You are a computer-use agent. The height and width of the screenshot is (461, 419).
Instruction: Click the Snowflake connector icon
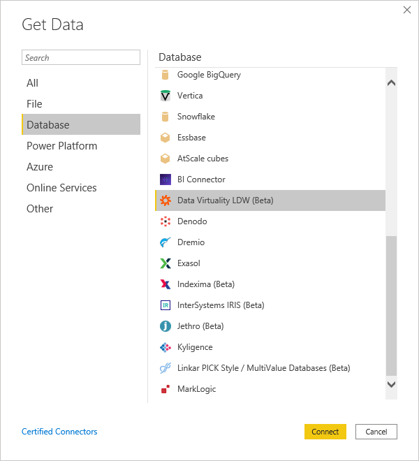pos(166,117)
